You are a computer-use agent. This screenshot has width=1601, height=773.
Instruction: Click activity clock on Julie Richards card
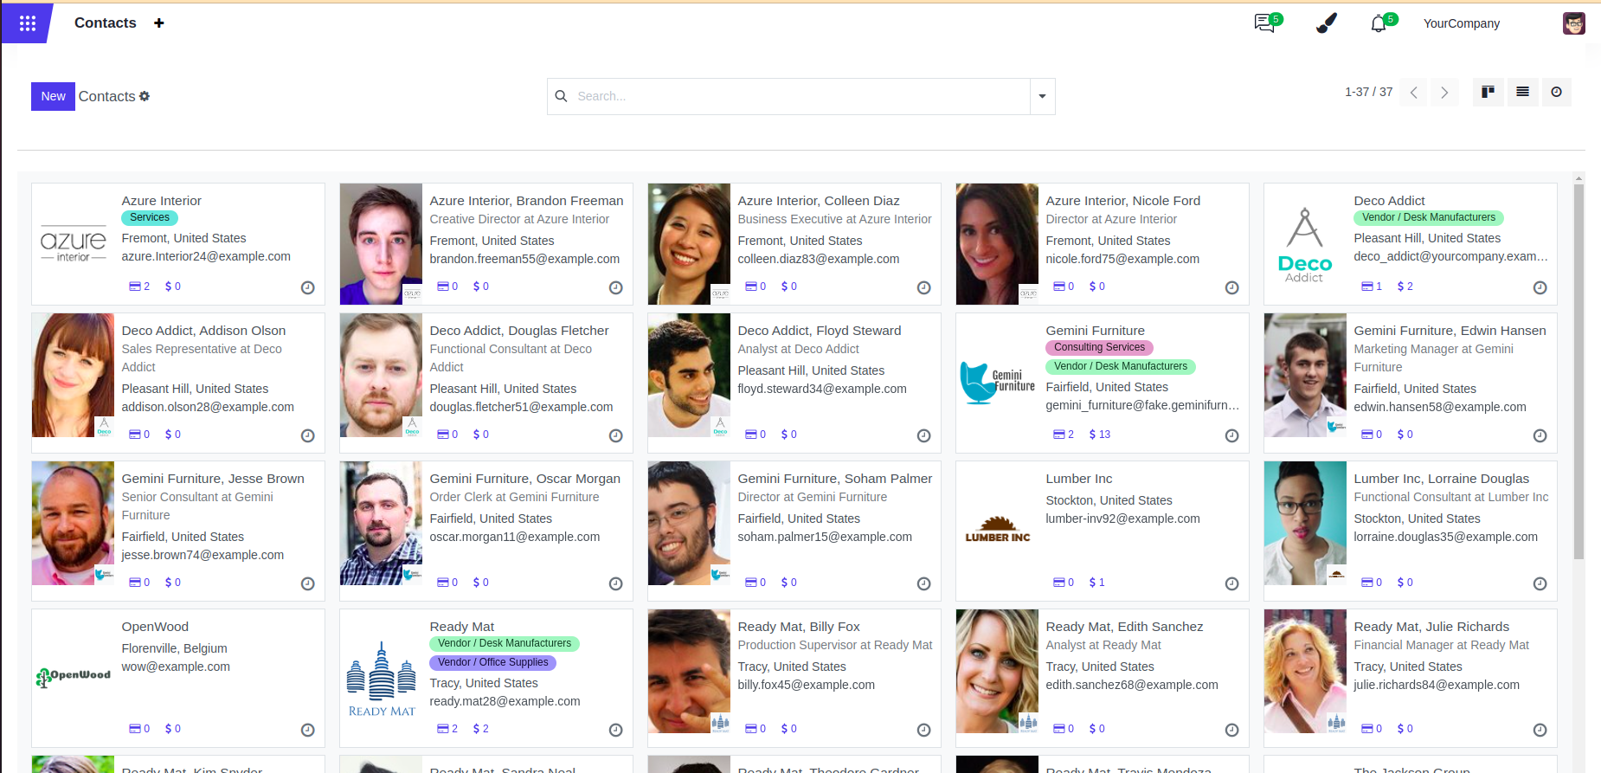point(1540,730)
